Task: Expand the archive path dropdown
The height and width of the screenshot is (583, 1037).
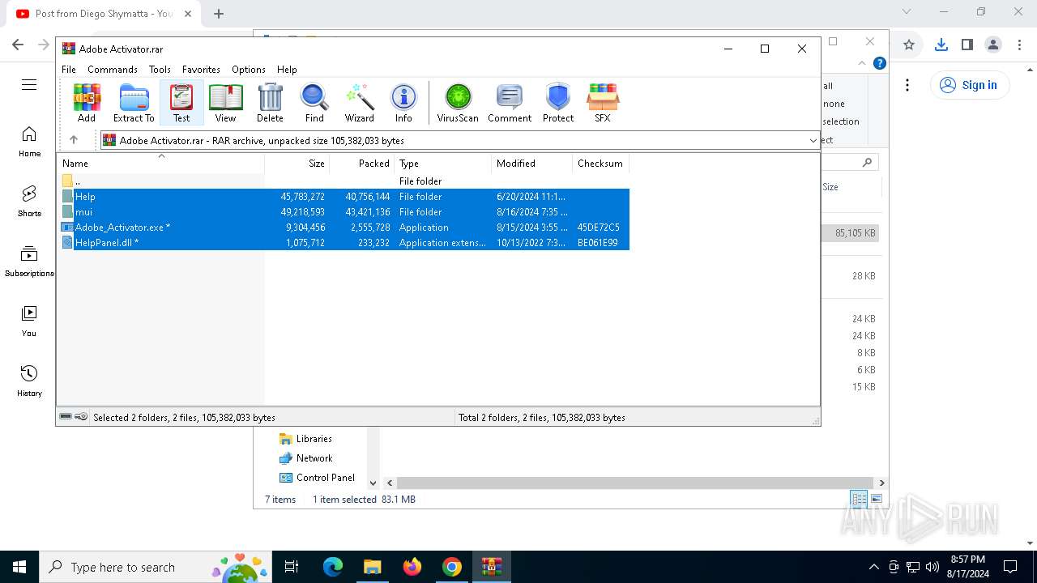Action: (813, 141)
